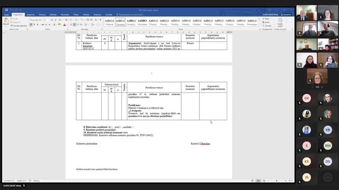Click the search box Papasakokite, ką norite daryti
The width and height of the screenshot is (339, 190).
point(131,15)
